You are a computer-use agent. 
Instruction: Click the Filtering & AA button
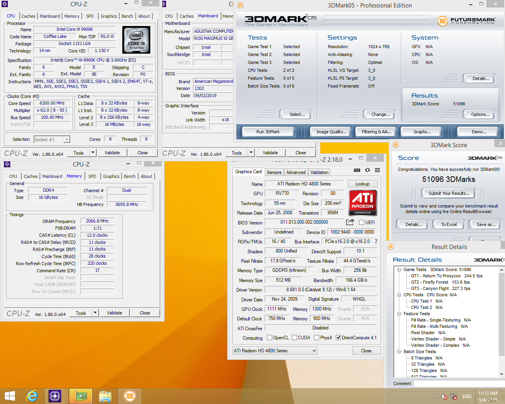(376, 132)
